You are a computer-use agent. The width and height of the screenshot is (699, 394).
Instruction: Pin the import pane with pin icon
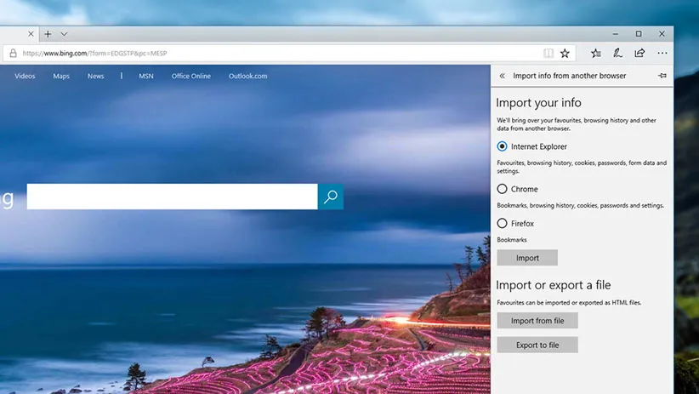662,76
